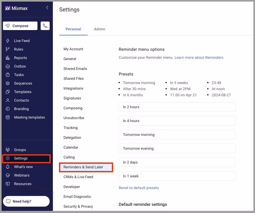The image size is (255, 213).
Task: Open Live Feed in the sidebar
Action: (22, 41)
